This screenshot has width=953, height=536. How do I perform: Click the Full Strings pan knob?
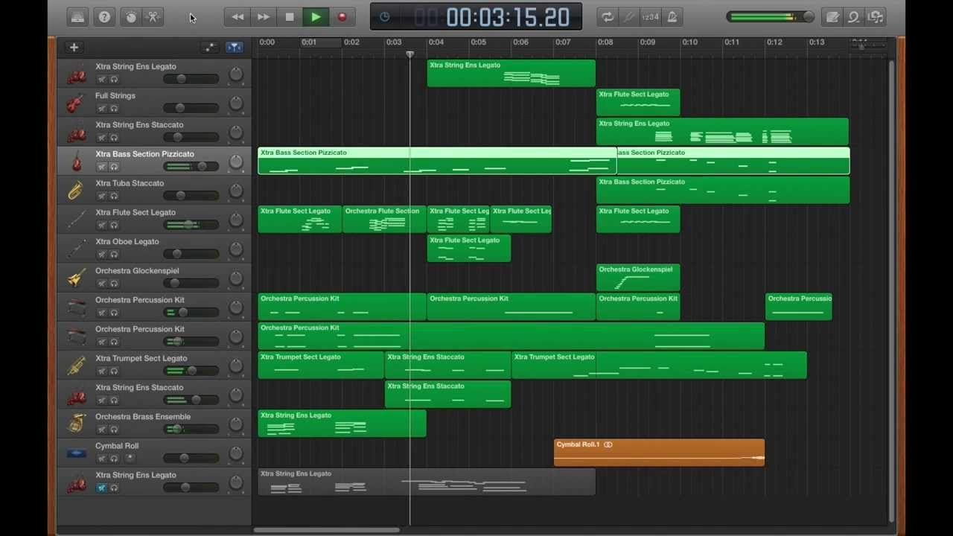[x=236, y=103]
